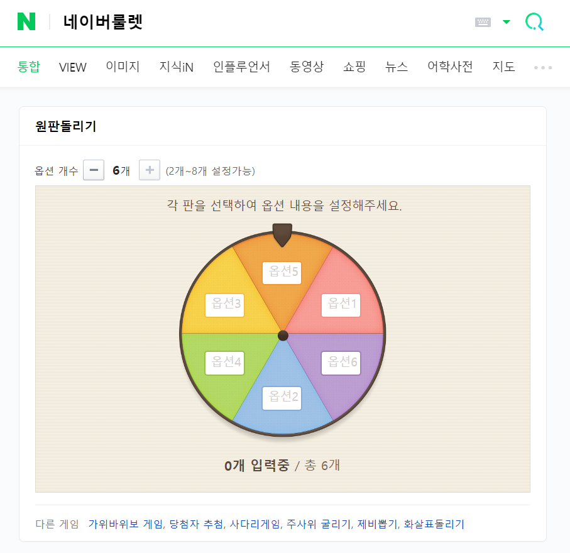Image resolution: width=570 pixels, height=553 pixels.
Task: Open the on-screen keyboard input icon
Action: (483, 21)
